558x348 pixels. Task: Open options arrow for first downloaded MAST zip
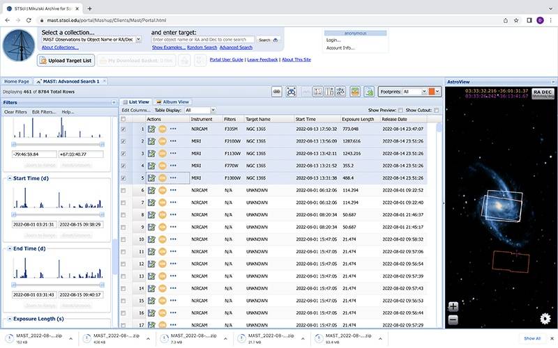pyautogui.click(x=71, y=339)
